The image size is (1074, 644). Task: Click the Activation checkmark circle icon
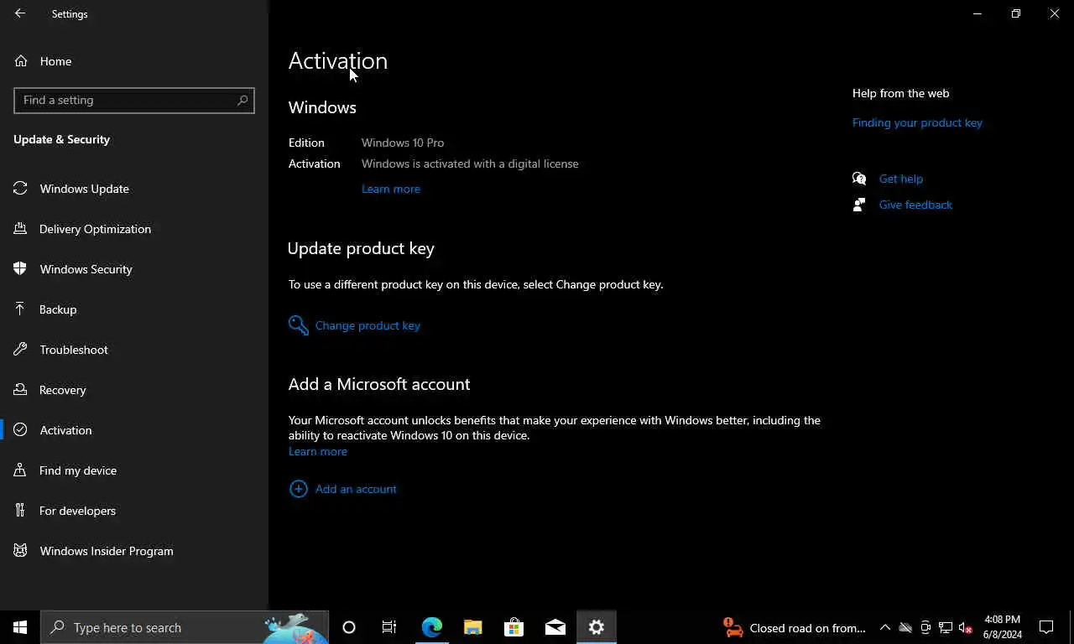(21, 430)
